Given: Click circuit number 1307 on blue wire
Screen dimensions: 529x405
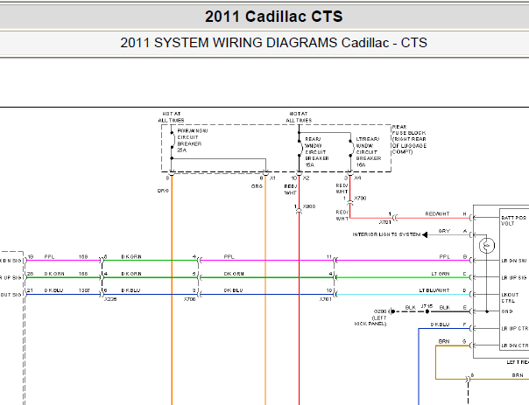Looking at the screenshot, I should 84,290.
